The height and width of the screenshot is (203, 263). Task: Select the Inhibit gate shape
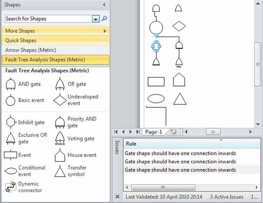(10, 122)
